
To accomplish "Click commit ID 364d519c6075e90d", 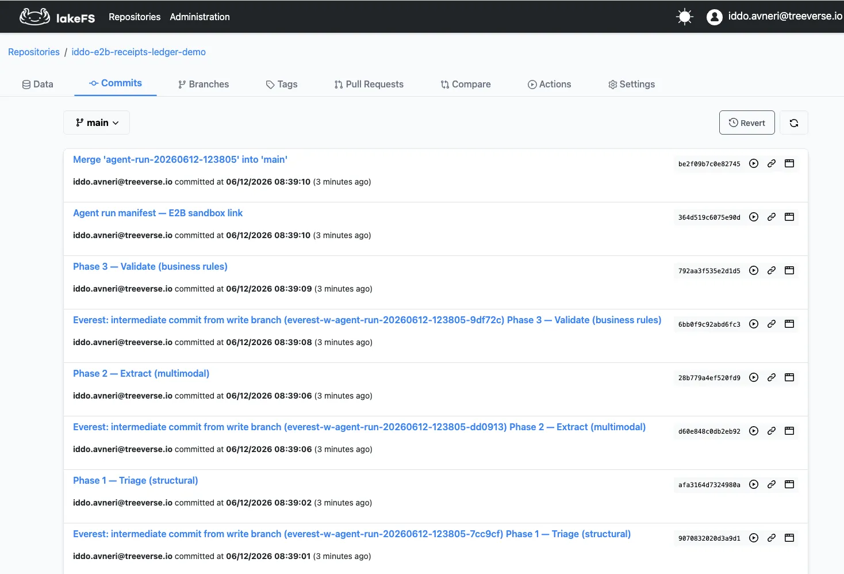I will (709, 217).
